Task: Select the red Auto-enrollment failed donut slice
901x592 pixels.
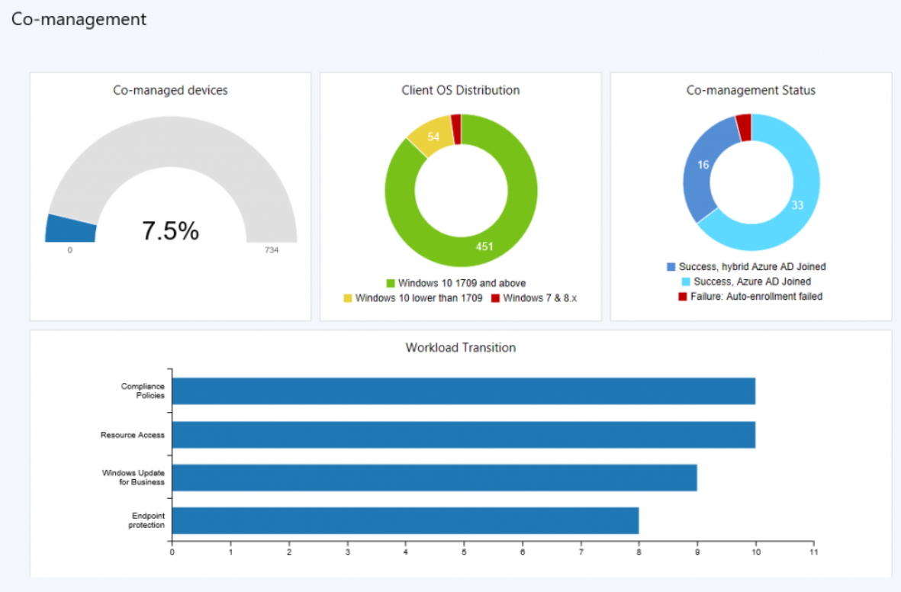Action: pyautogui.click(x=745, y=127)
